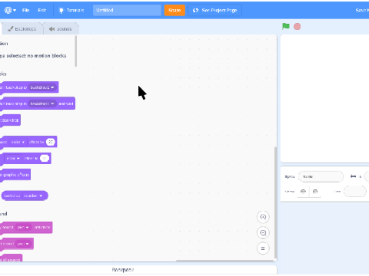This screenshot has height=276, width=369.
Task: Click the value bubble in set effect block
Action: pos(45,159)
